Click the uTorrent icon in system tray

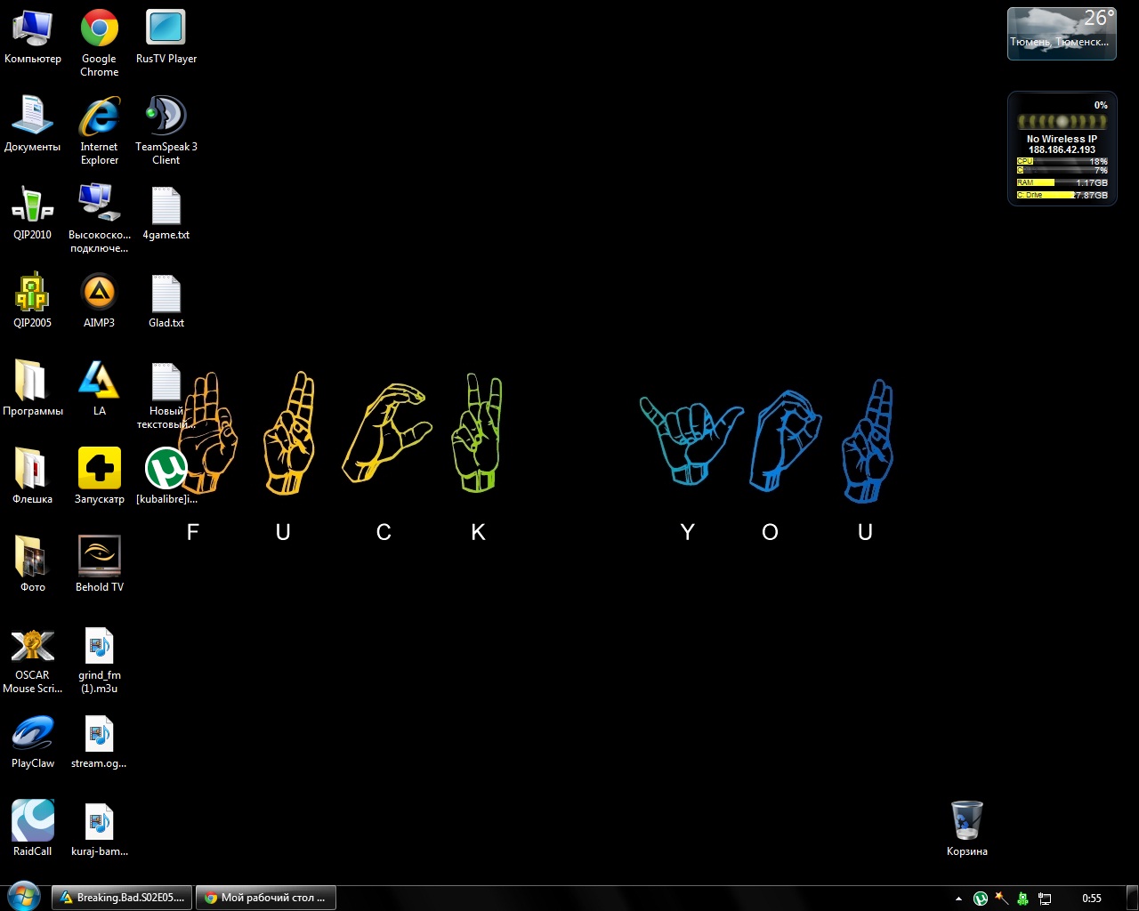980,899
